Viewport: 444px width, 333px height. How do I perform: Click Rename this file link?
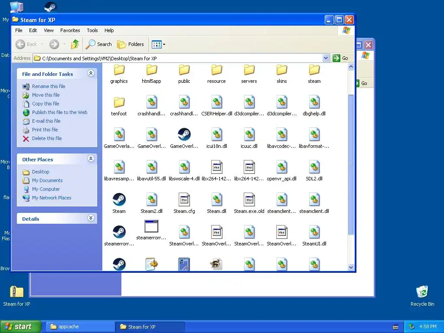click(49, 86)
